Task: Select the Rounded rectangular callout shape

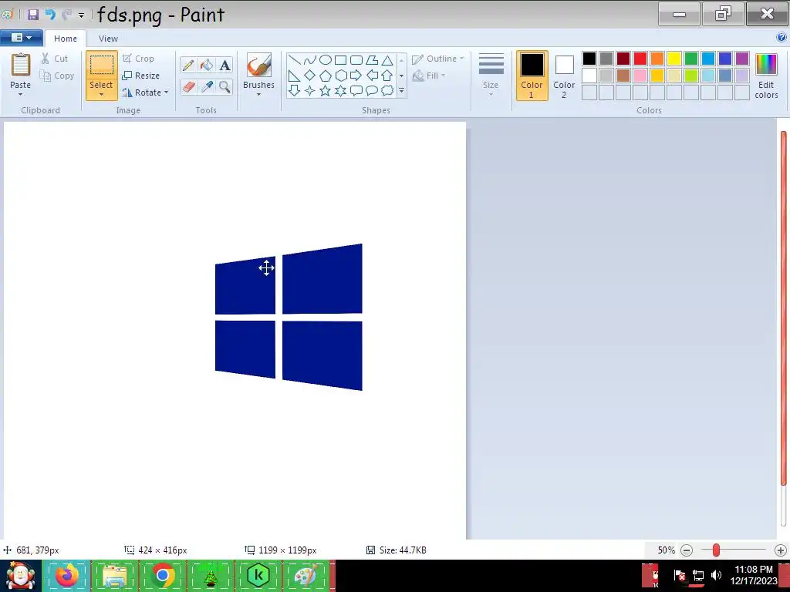Action: coord(356,91)
